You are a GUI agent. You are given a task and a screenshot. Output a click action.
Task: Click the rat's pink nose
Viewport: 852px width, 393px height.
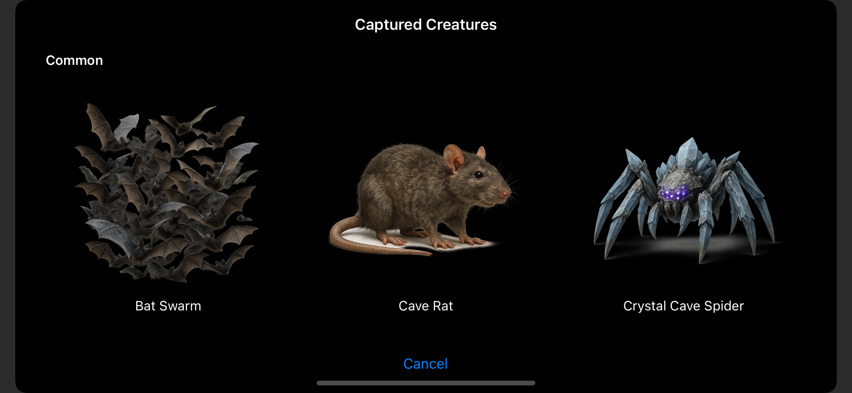(505, 194)
